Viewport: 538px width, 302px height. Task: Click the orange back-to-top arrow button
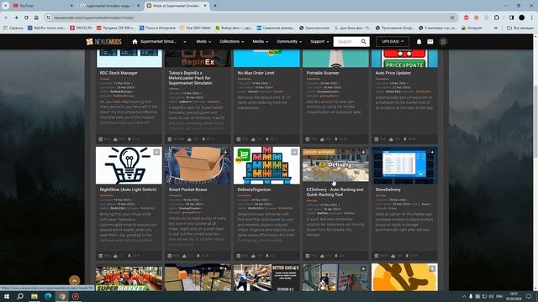[x=75, y=280]
